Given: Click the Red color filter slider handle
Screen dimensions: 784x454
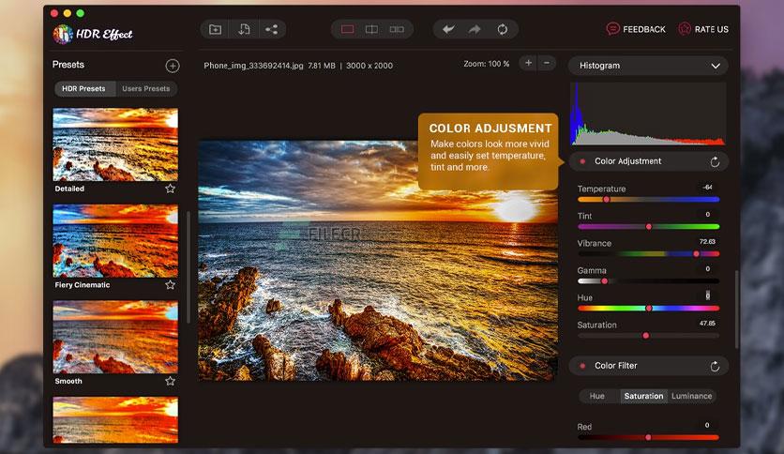Looking at the screenshot, I should (x=648, y=437).
